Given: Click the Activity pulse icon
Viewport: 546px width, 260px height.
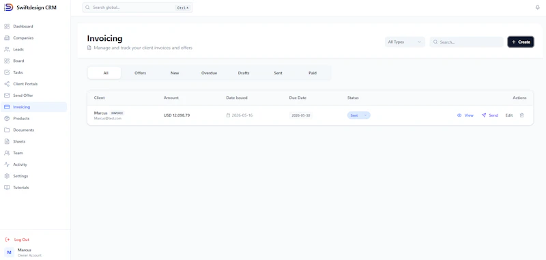Looking at the screenshot, I should pos(7,164).
